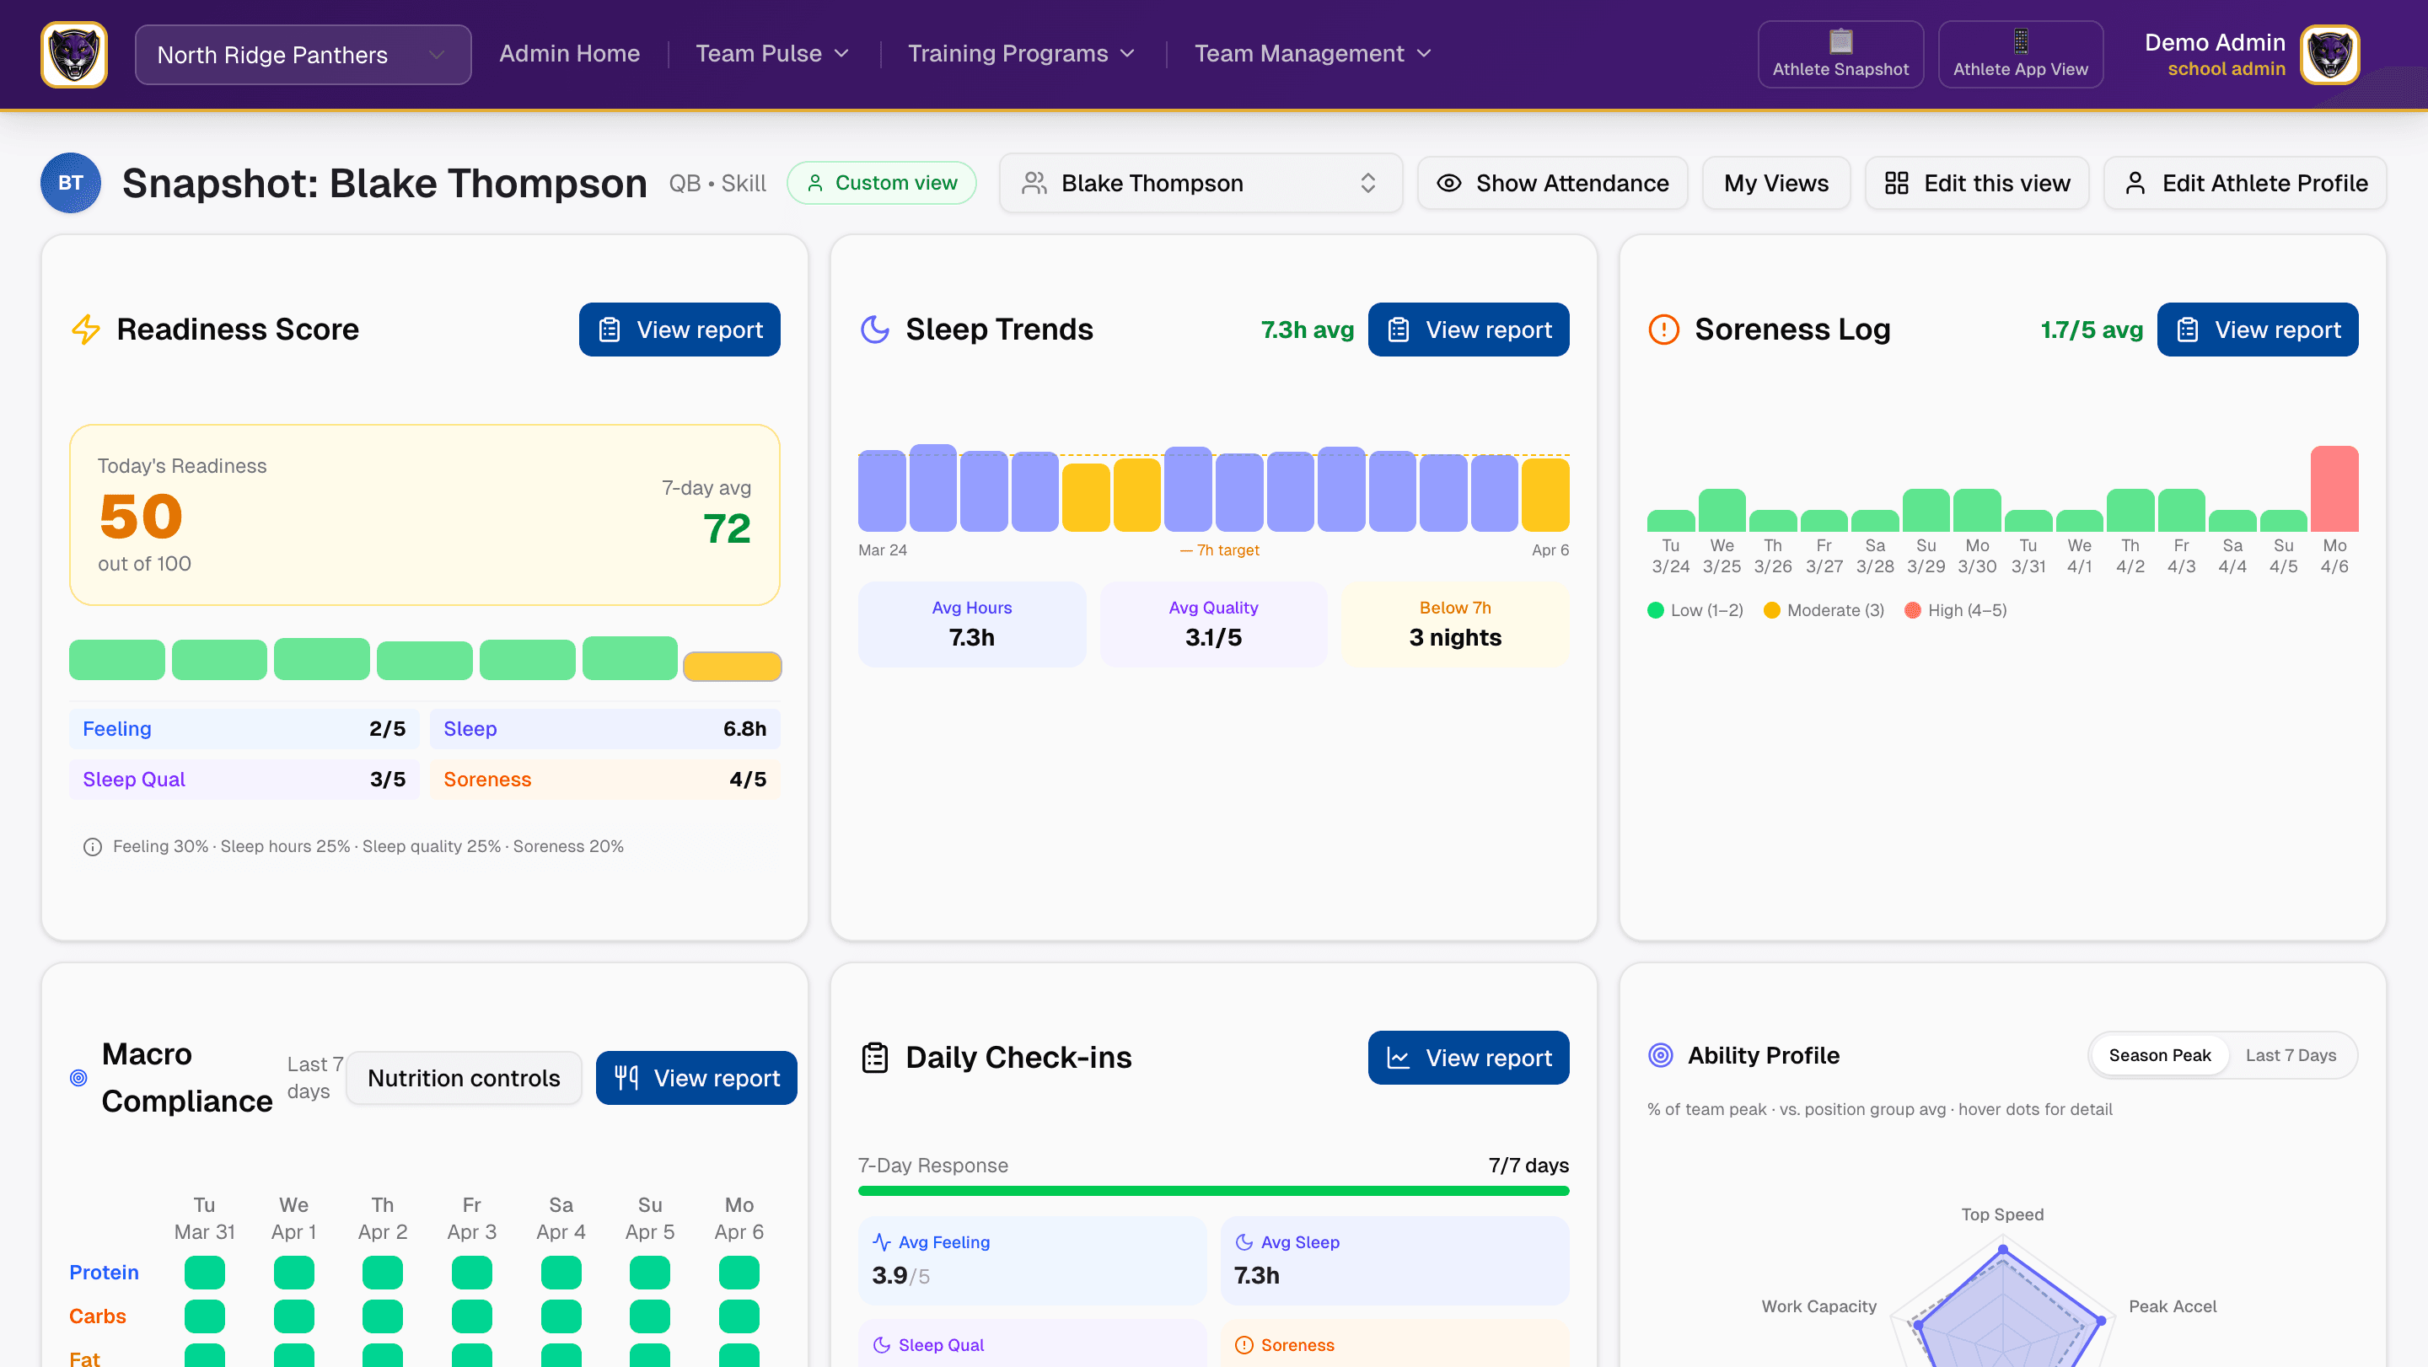Click the Readiness Score lightning bolt icon
This screenshot has height=1367, width=2428.
click(86, 330)
